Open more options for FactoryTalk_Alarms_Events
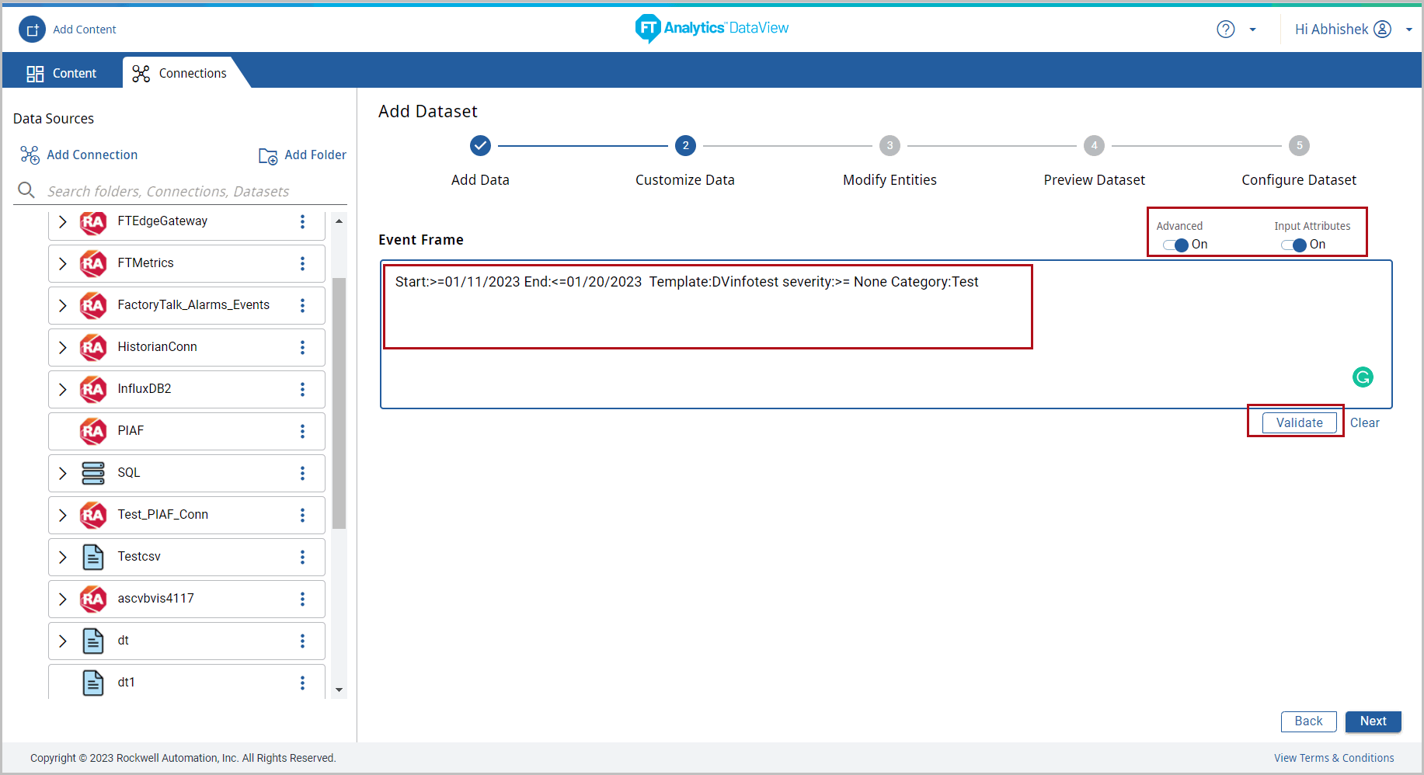The image size is (1424, 775). click(302, 306)
